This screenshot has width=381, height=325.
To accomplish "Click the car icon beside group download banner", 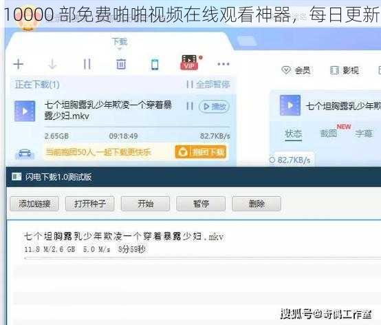I will (x=25, y=154).
